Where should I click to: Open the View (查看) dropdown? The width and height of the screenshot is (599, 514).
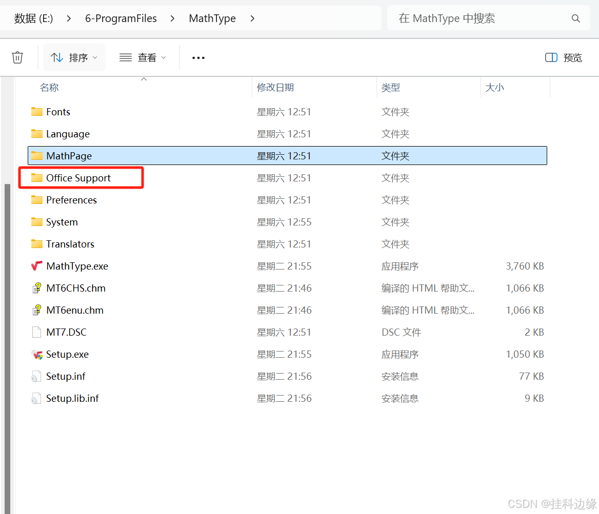(x=143, y=58)
